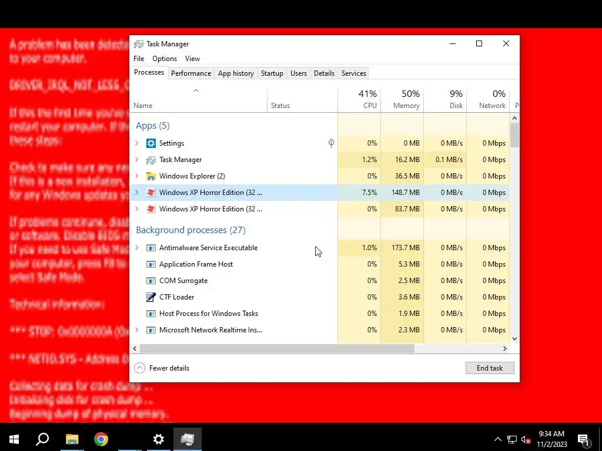Viewport: 602px width, 451px height.
Task: Click the horizontal scrollbar thumb
Action: (277, 349)
